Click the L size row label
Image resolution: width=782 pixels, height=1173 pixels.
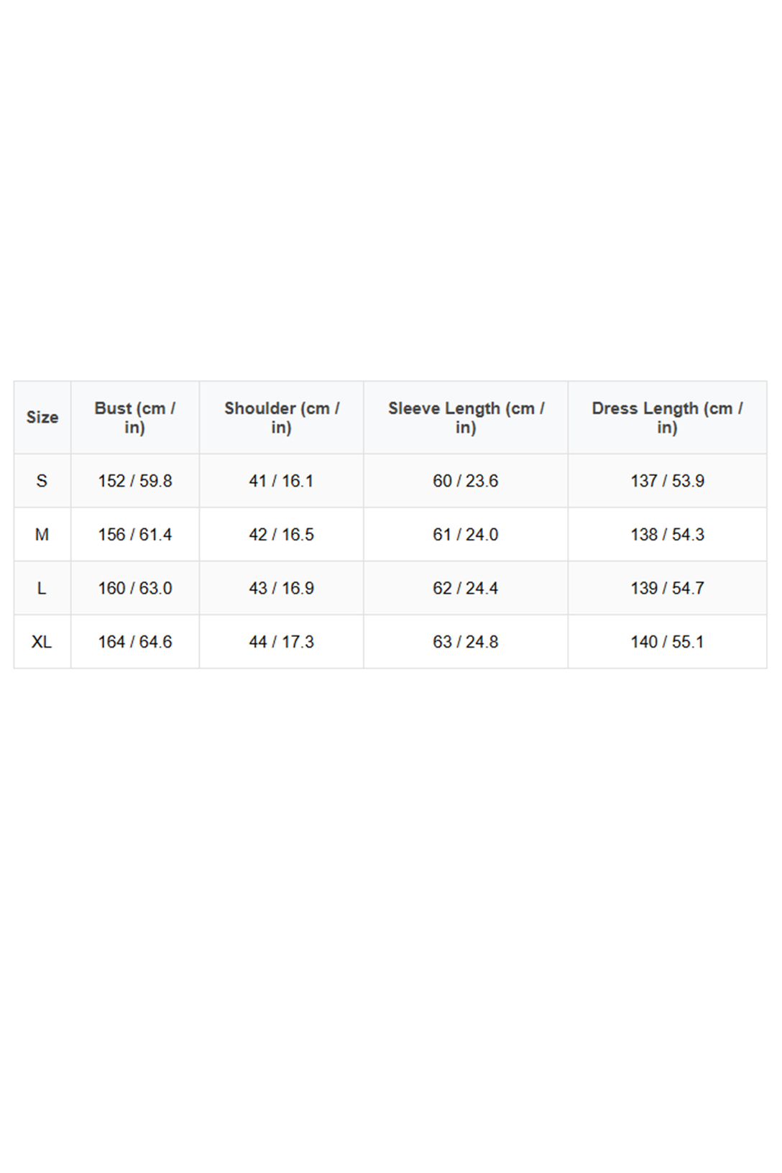click(x=42, y=588)
